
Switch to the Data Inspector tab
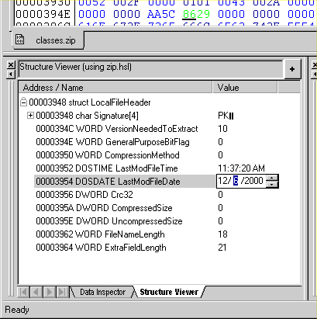pyautogui.click(x=102, y=292)
